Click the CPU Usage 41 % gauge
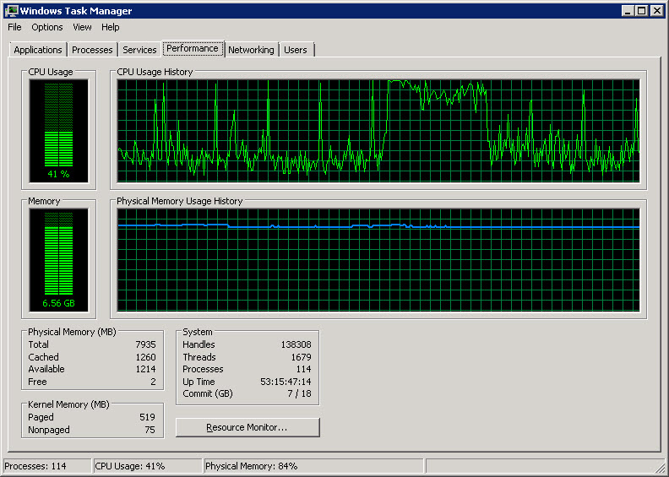The height and width of the screenshot is (477, 669). [59, 131]
